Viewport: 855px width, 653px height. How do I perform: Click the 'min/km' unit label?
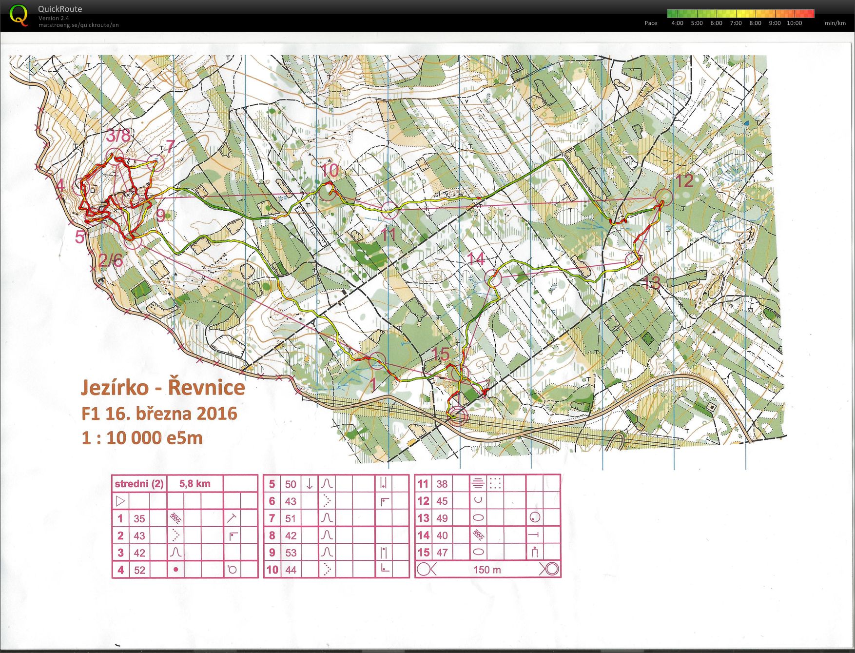pos(835,23)
